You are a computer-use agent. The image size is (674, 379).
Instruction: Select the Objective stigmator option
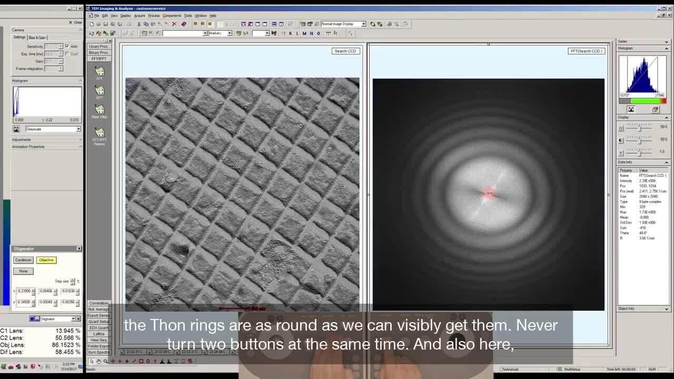pyautogui.click(x=46, y=260)
